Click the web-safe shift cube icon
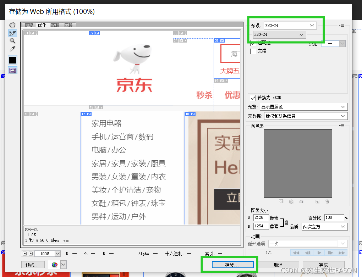Screen dimensions: 362x277 291,201
